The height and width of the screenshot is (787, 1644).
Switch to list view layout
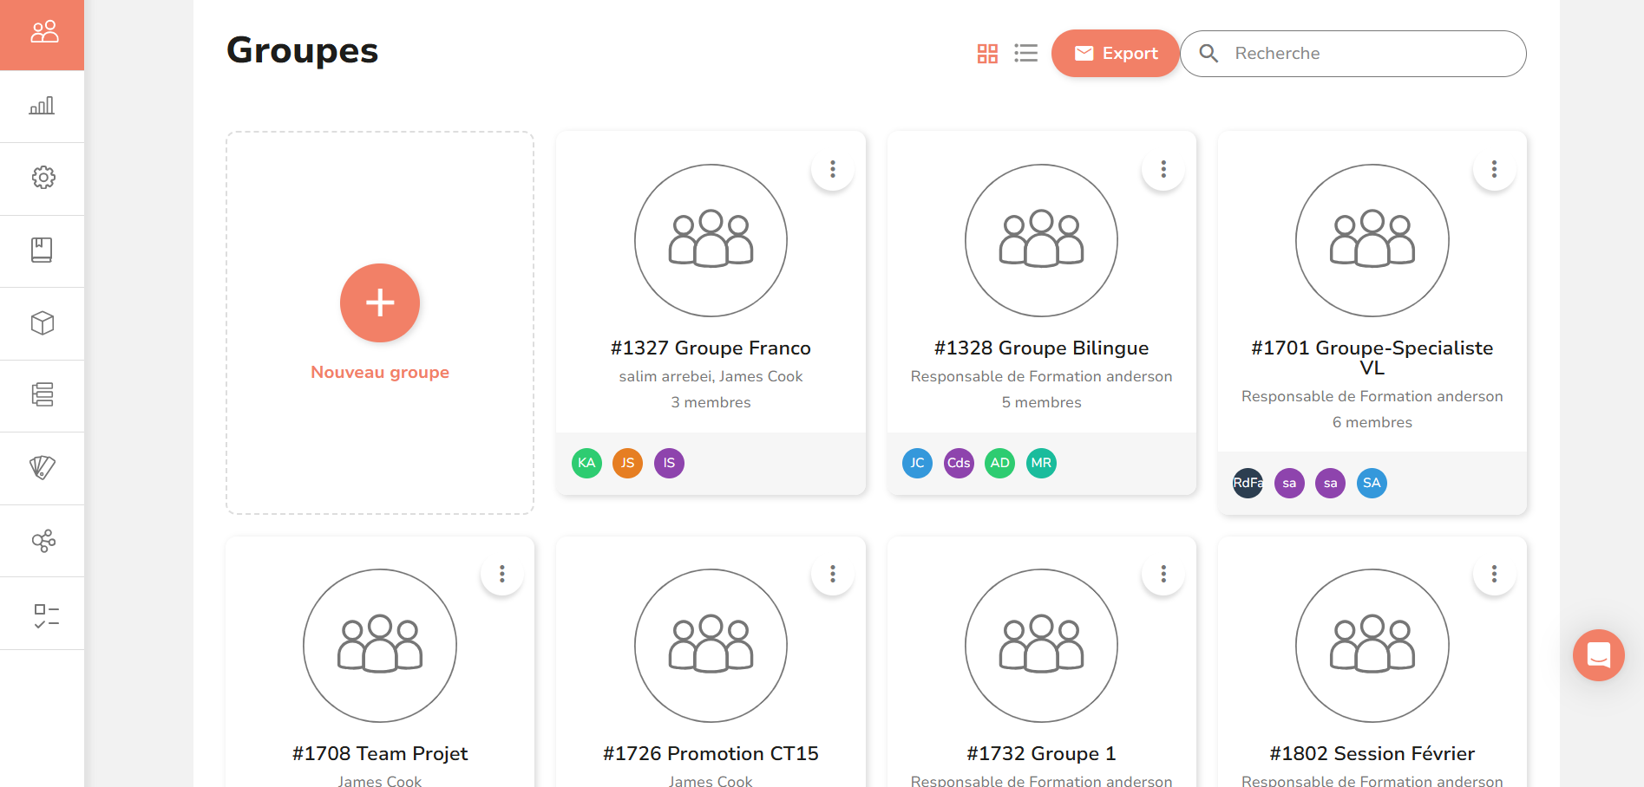pyautogui.click(x=1025, y=53)
